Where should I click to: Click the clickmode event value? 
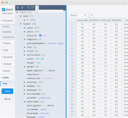click(43, 109)
